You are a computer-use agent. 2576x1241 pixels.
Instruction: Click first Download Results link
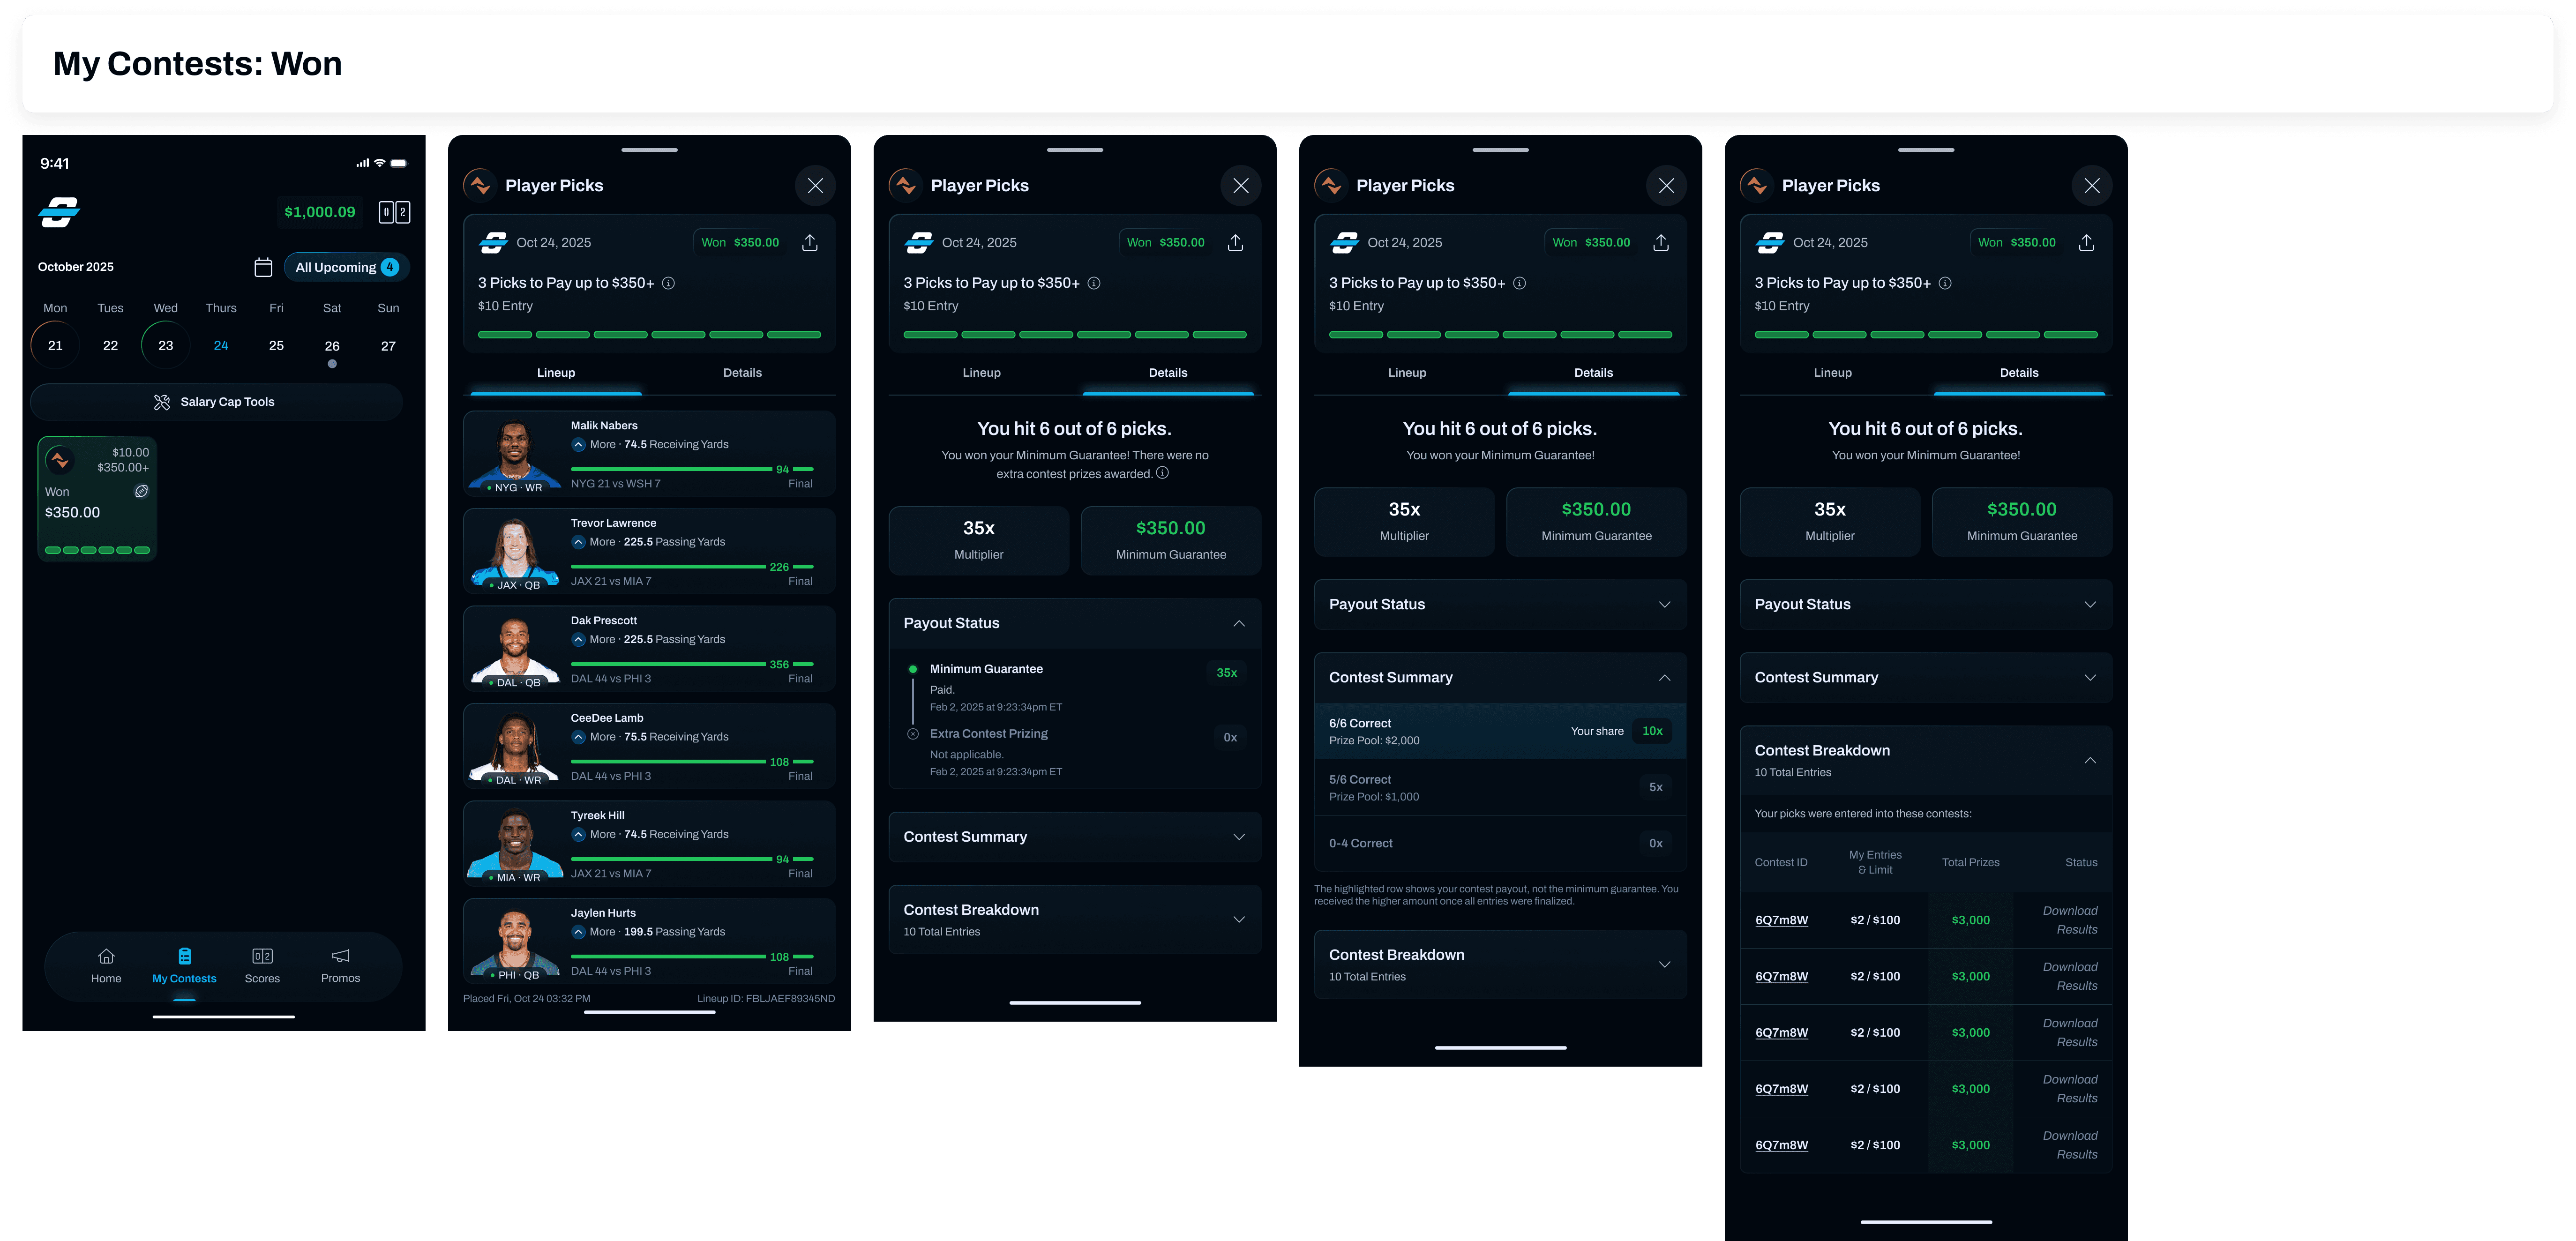click(x=2069, y=920)
